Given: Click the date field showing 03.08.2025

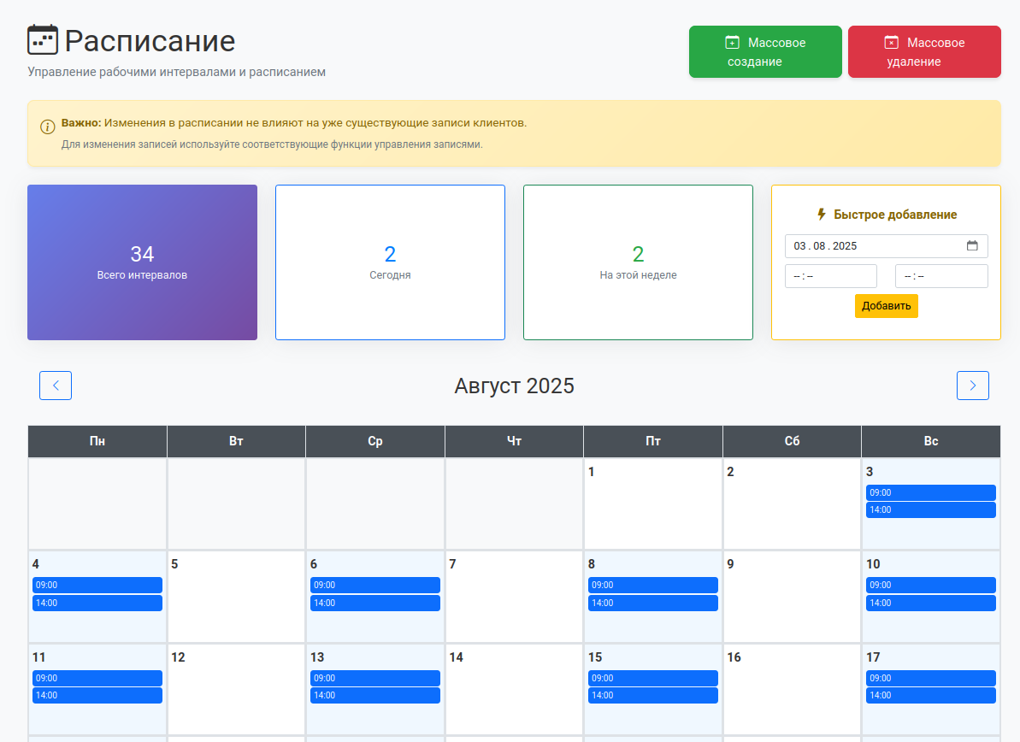Looking at the screenshot, I should (x=872, y=246).
